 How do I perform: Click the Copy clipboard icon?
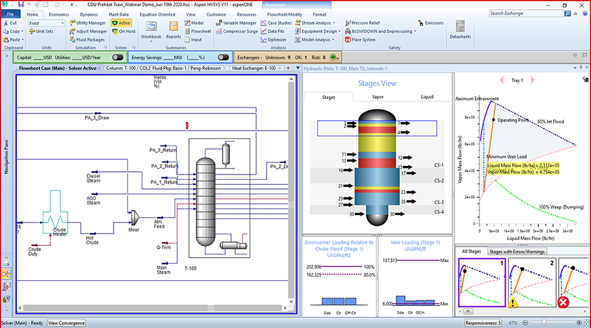[x=6, y=31]
